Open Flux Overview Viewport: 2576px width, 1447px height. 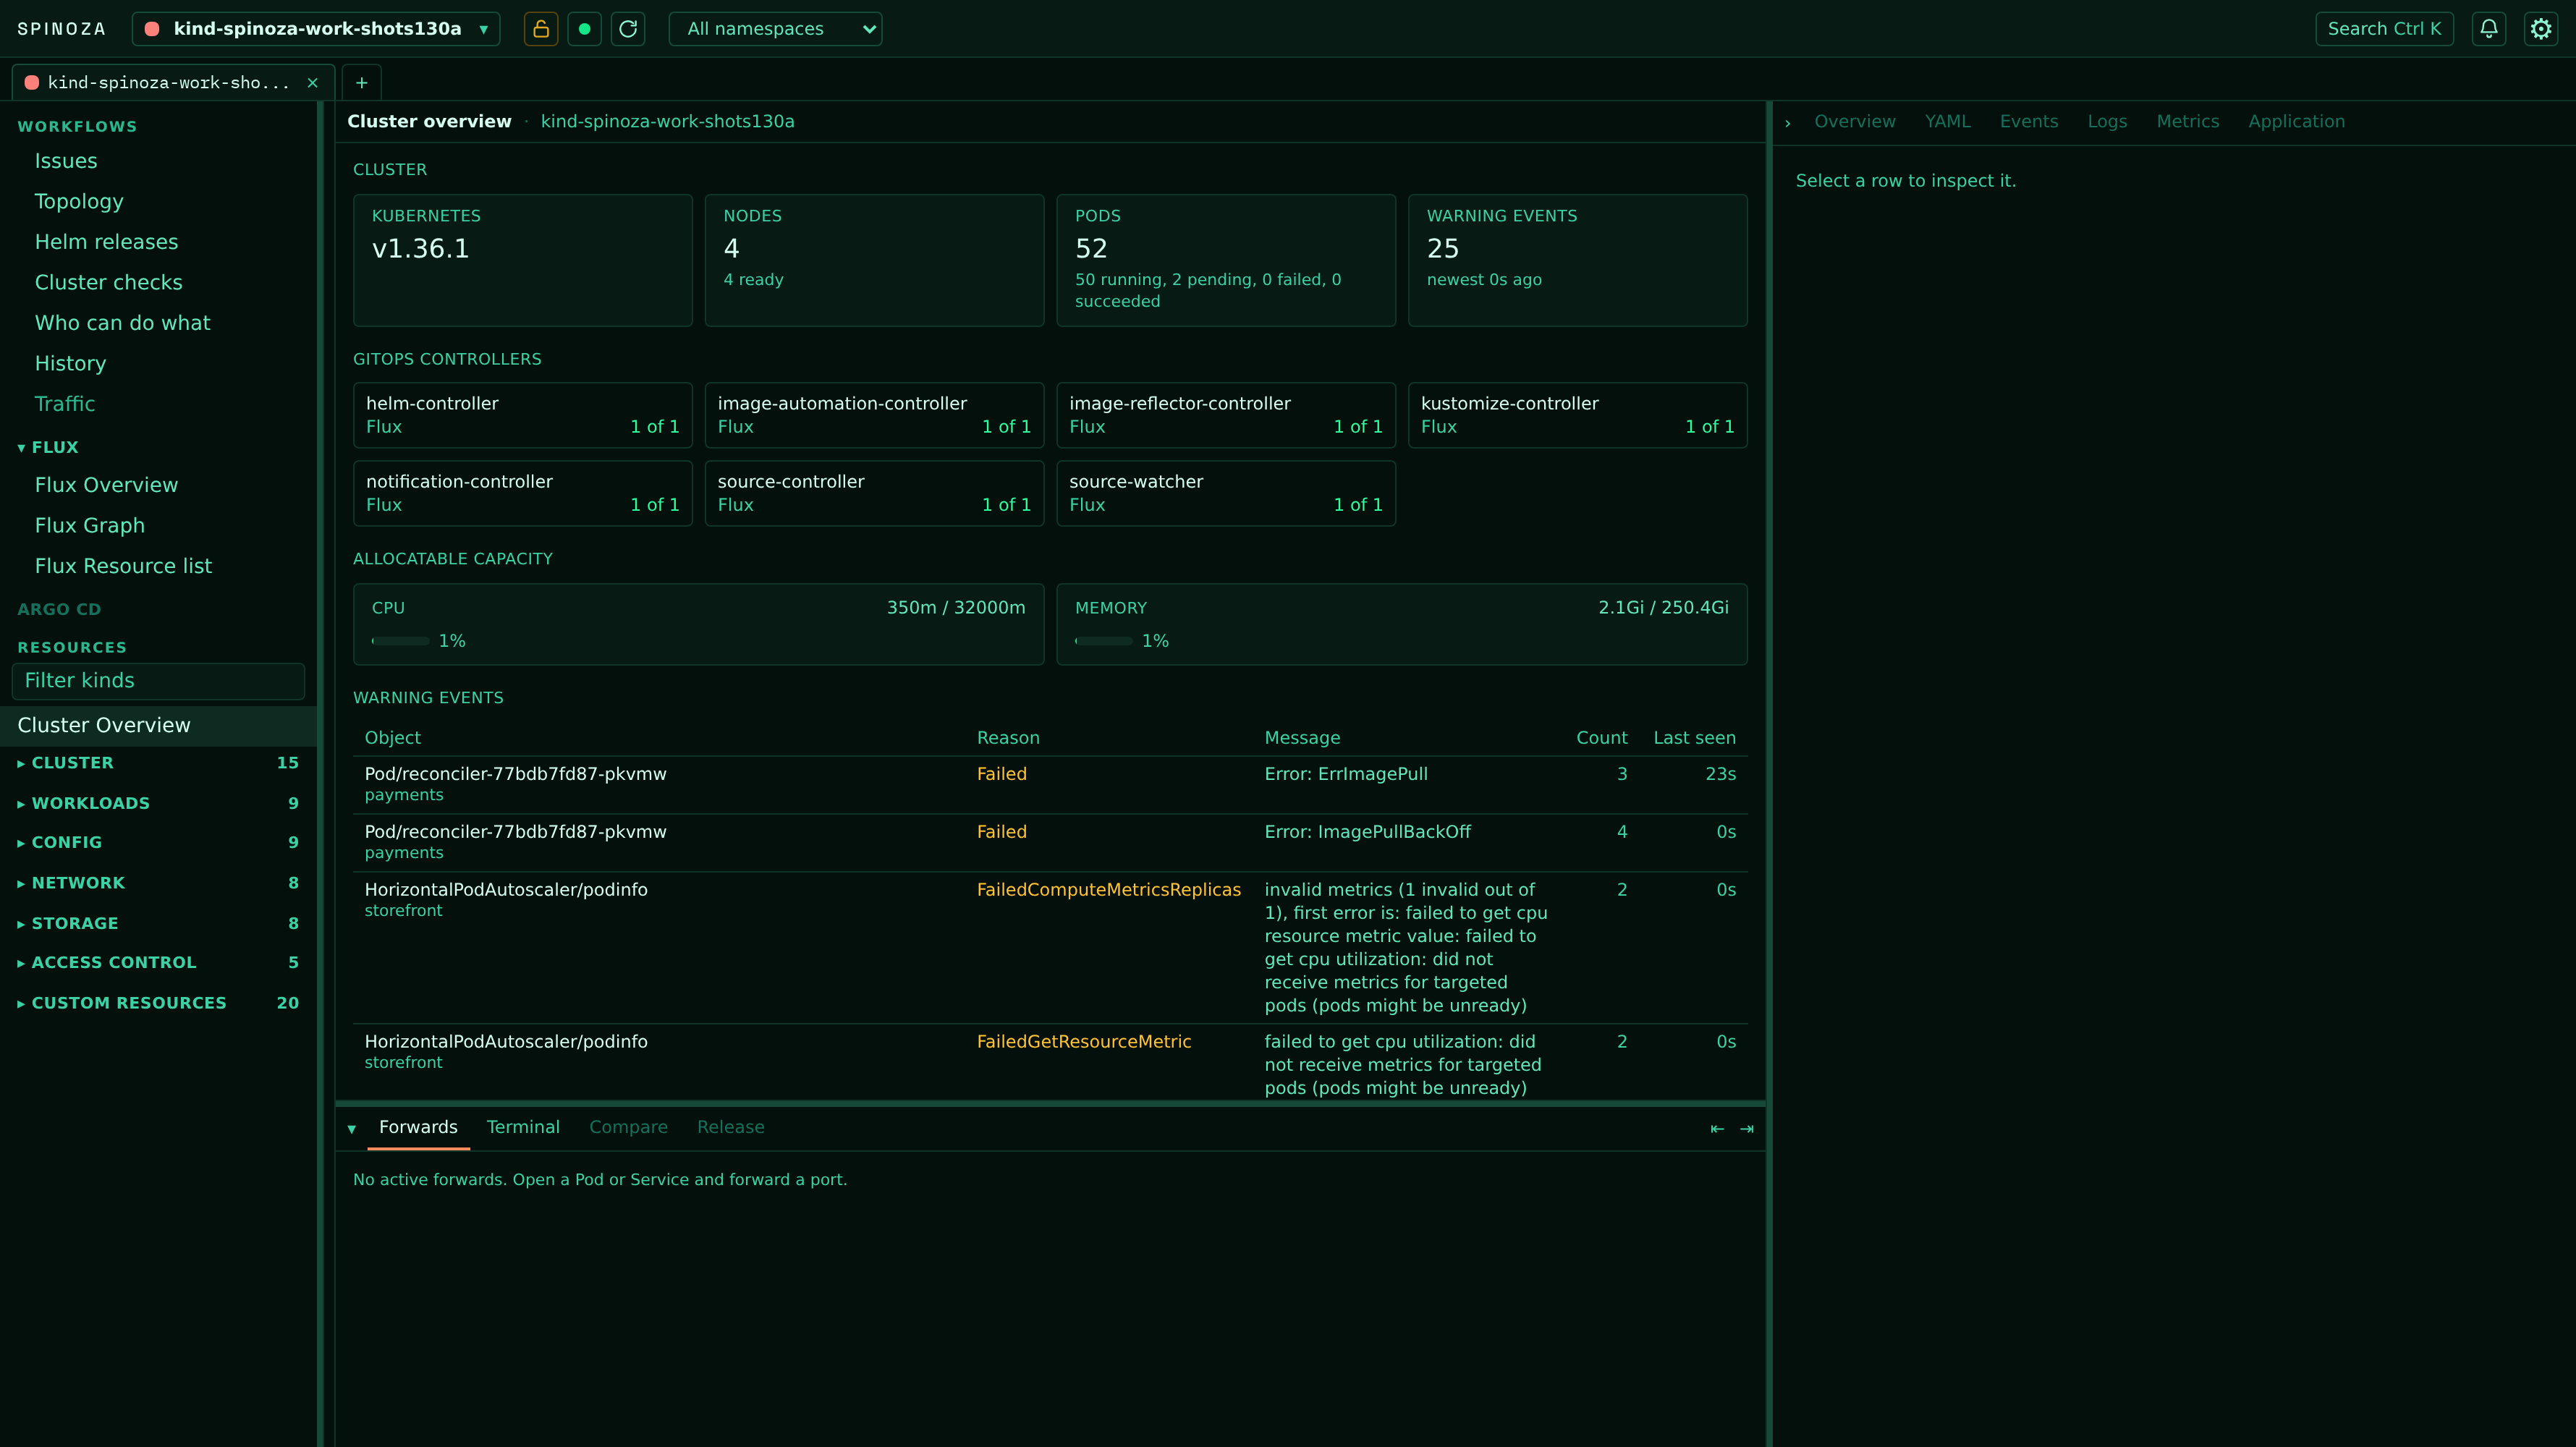coord(106,485)
